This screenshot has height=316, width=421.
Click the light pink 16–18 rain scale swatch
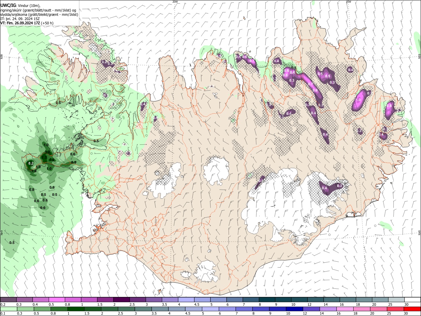pyautogui.click(x=345, y=309)
